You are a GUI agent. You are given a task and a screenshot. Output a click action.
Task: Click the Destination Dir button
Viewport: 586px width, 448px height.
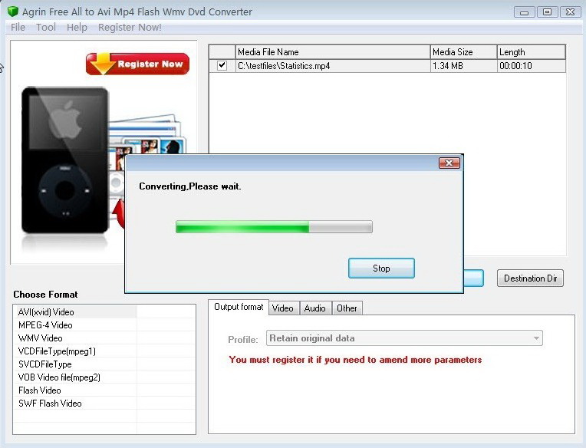[530, 278]
